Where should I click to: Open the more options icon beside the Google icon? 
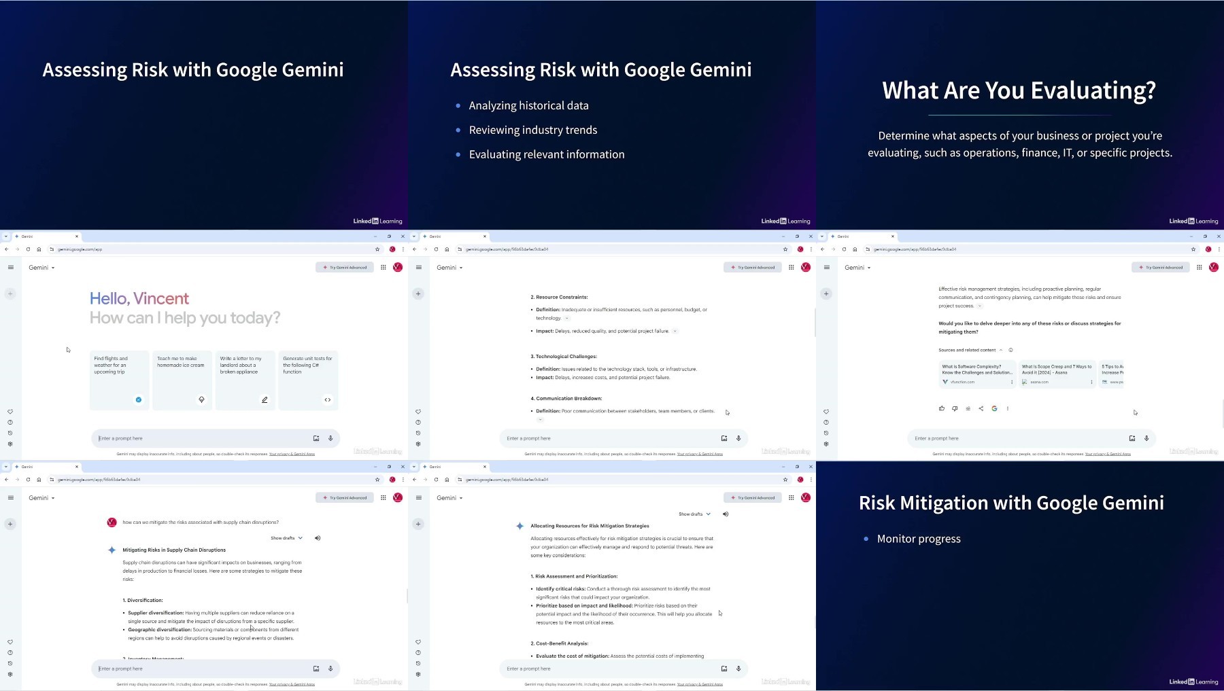tap(1008, 408)
